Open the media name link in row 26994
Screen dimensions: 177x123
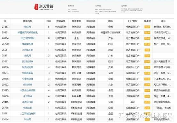(28, 38)
